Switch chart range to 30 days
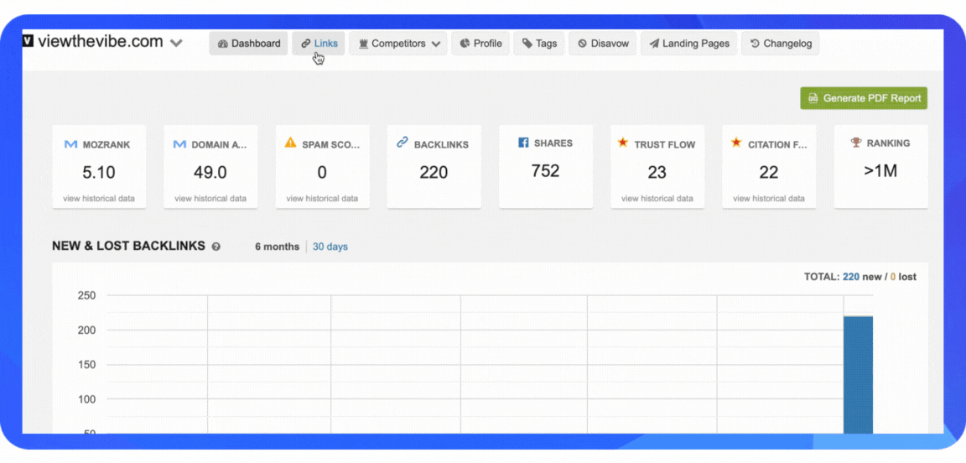This screenshot has height=463, width=966. click(x=330, y=247)
